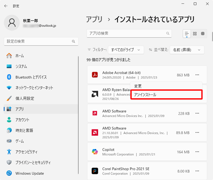Click the AMD Software 228 KB icon
Viewport: 213px width, 180px height.
coord(95,113)
